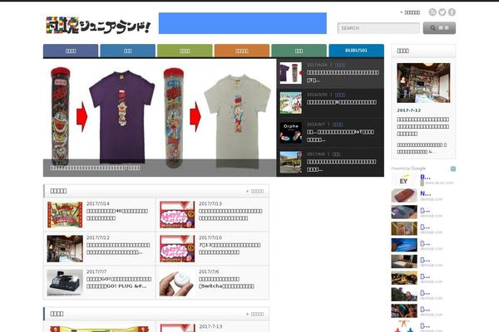
Task: Select slider item with building photo thumbnail
Action: click(290, 162)
